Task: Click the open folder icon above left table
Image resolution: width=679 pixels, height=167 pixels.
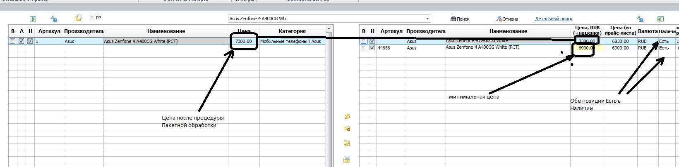Action: click(78, 18)
